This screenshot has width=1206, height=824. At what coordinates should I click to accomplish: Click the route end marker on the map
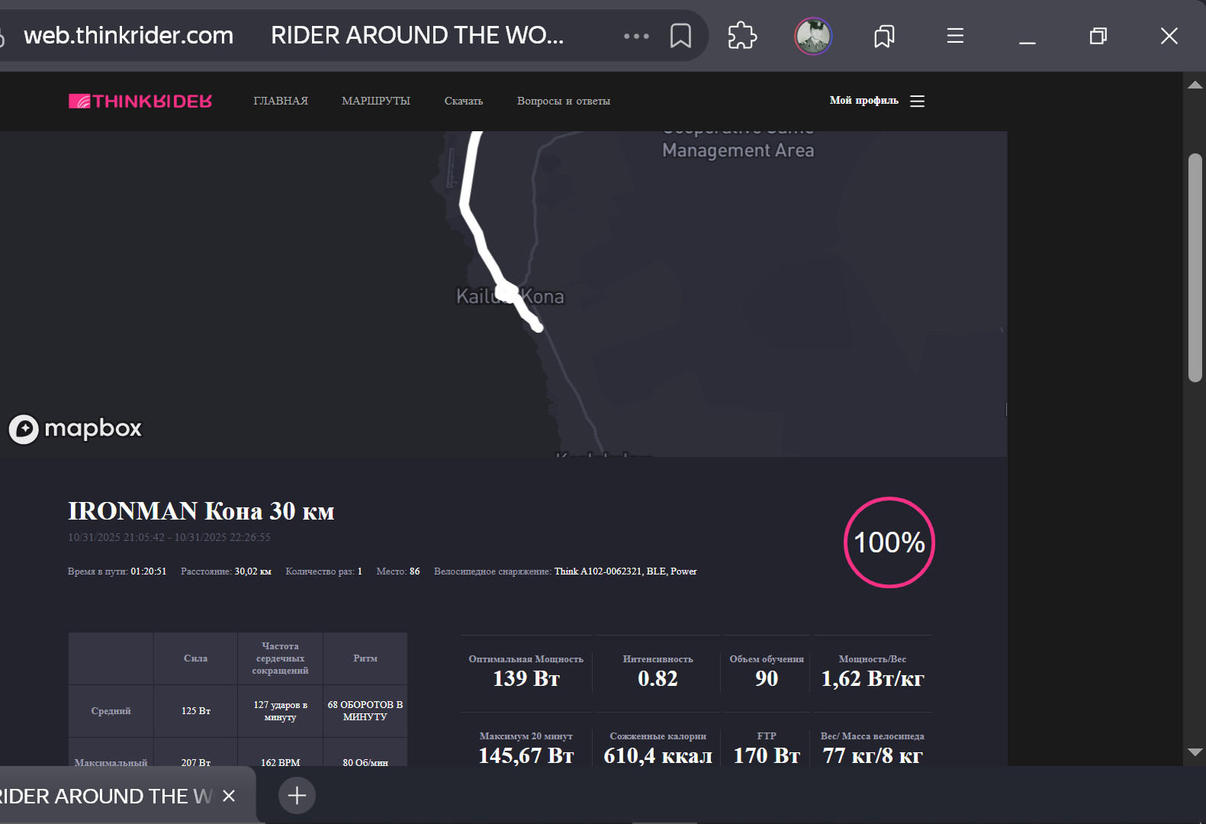pyautogui.click(x=538, y=327)
